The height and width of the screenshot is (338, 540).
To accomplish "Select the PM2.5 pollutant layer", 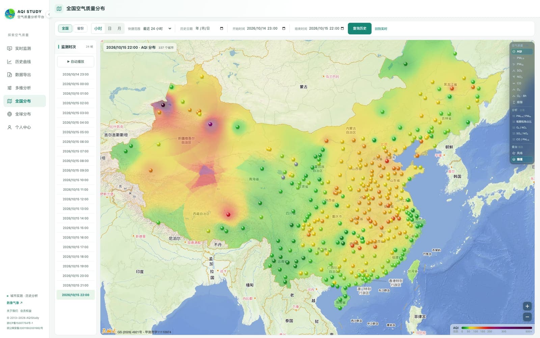I will [x=522, y=58].
